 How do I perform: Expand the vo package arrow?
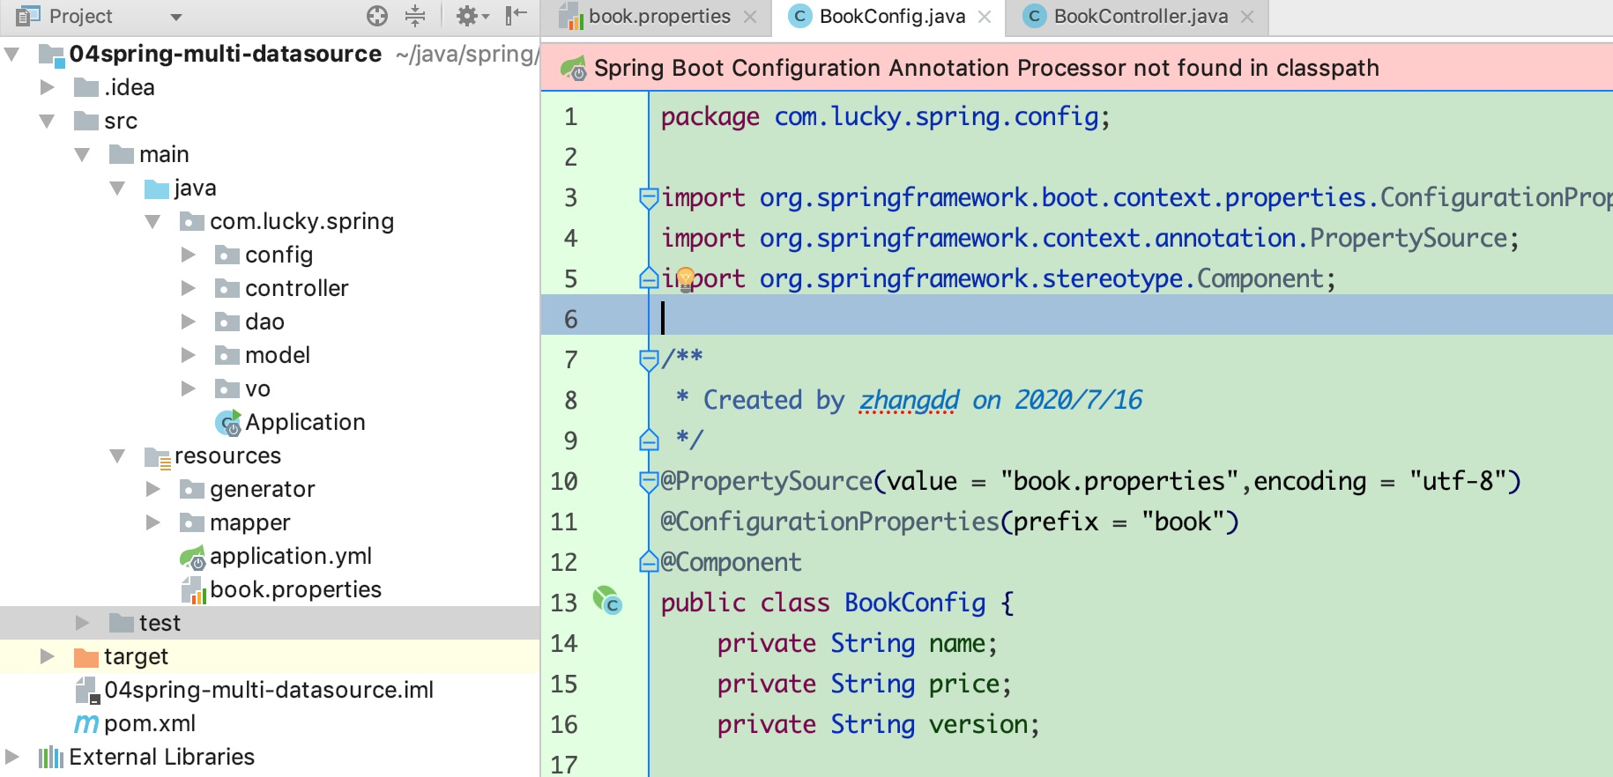pos(188,388)
